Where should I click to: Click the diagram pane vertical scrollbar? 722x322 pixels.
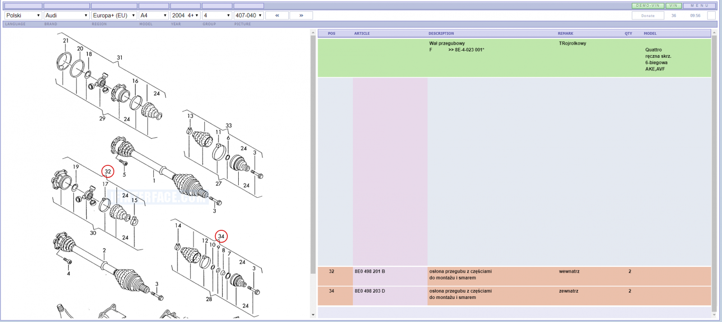pyautogui.click(x=313, y=154)
